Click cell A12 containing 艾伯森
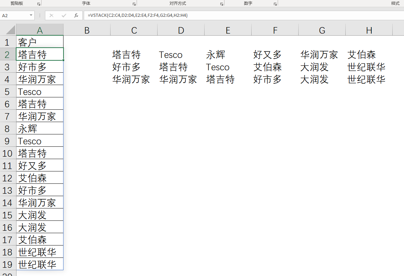The width and height of the screenshot is (404, 276). tap(40, 178)
